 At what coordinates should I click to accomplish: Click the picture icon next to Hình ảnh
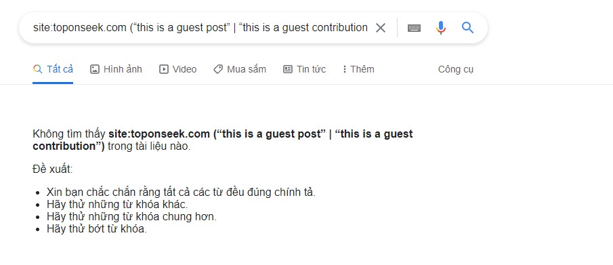point(95,69)
